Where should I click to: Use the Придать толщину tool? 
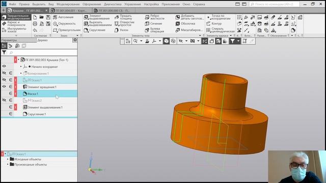click(123, 17)
